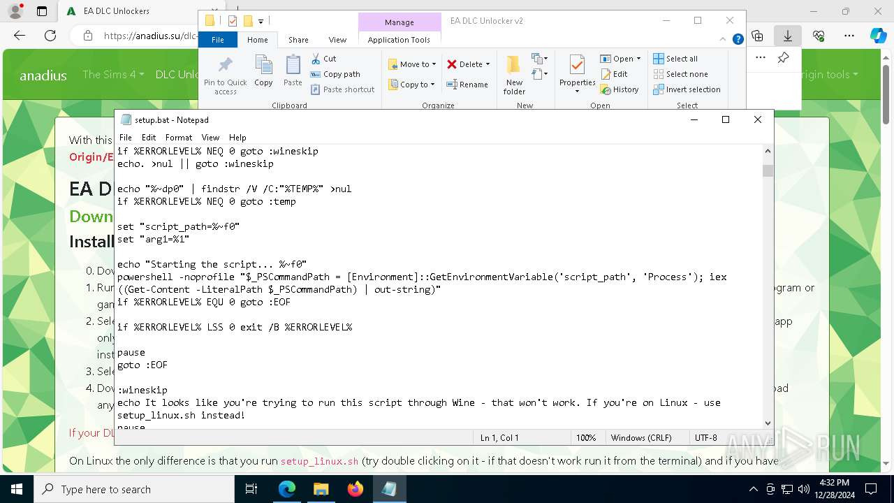Open Edge tab actions menu icon
The image size is (894, 503).
[x=42, y=11]
